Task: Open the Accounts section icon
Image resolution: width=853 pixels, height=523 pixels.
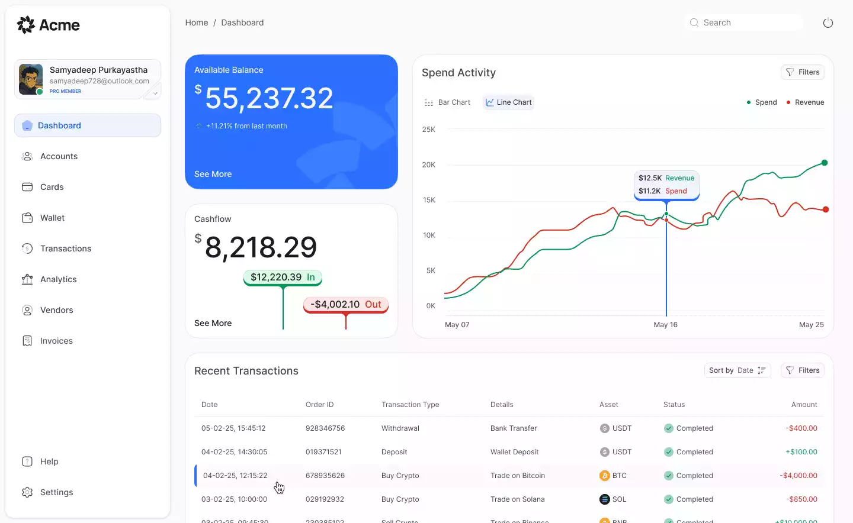Action: click(27, 156)
